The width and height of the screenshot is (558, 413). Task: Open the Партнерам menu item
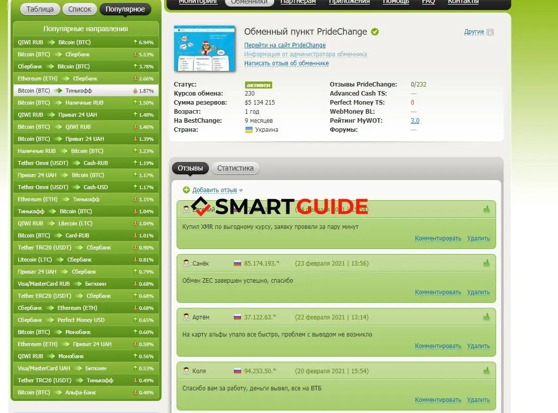[x=298, y=2]
